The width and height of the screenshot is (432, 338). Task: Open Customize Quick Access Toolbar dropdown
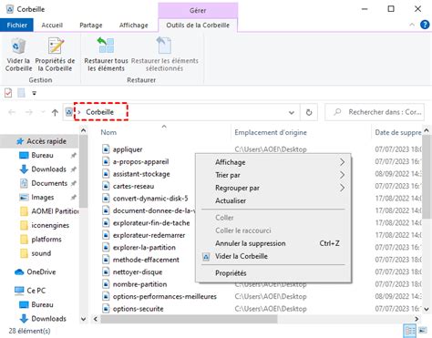pos(35,93)
